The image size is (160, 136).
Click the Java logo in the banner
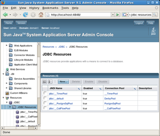153,31
